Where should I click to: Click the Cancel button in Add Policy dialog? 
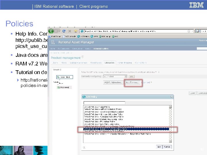point(167,147)
